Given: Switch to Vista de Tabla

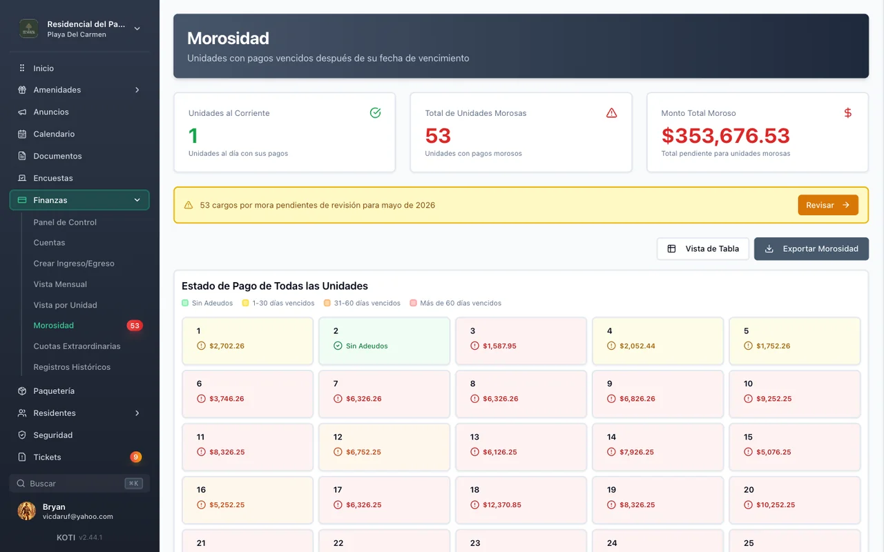Looking at the screenshot, I should pos(703,249).
